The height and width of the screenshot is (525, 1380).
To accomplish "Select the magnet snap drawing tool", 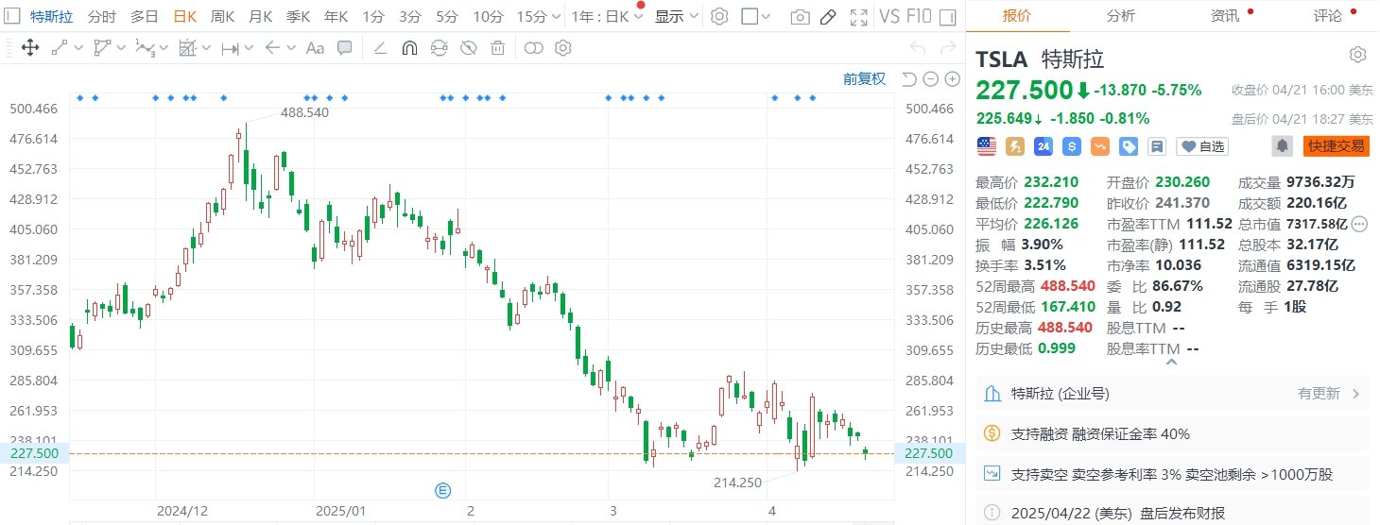I will click(x=409, y=48).
